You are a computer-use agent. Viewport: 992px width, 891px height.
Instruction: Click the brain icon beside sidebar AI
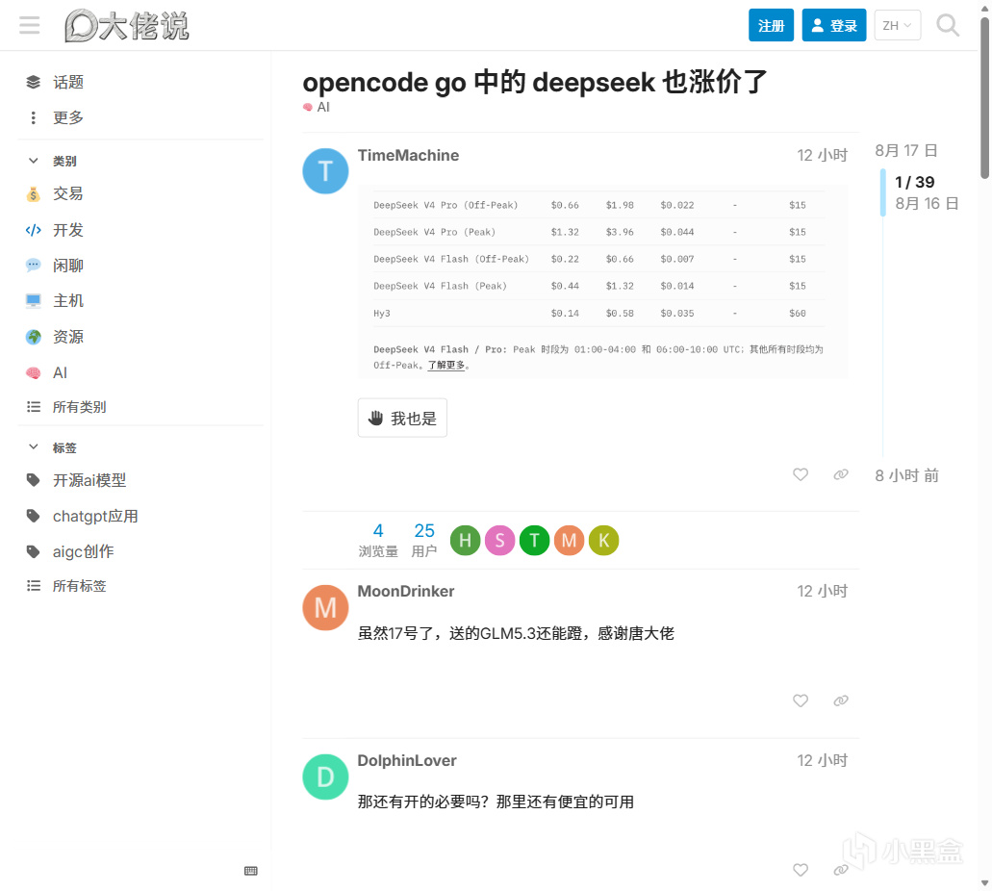34,372
